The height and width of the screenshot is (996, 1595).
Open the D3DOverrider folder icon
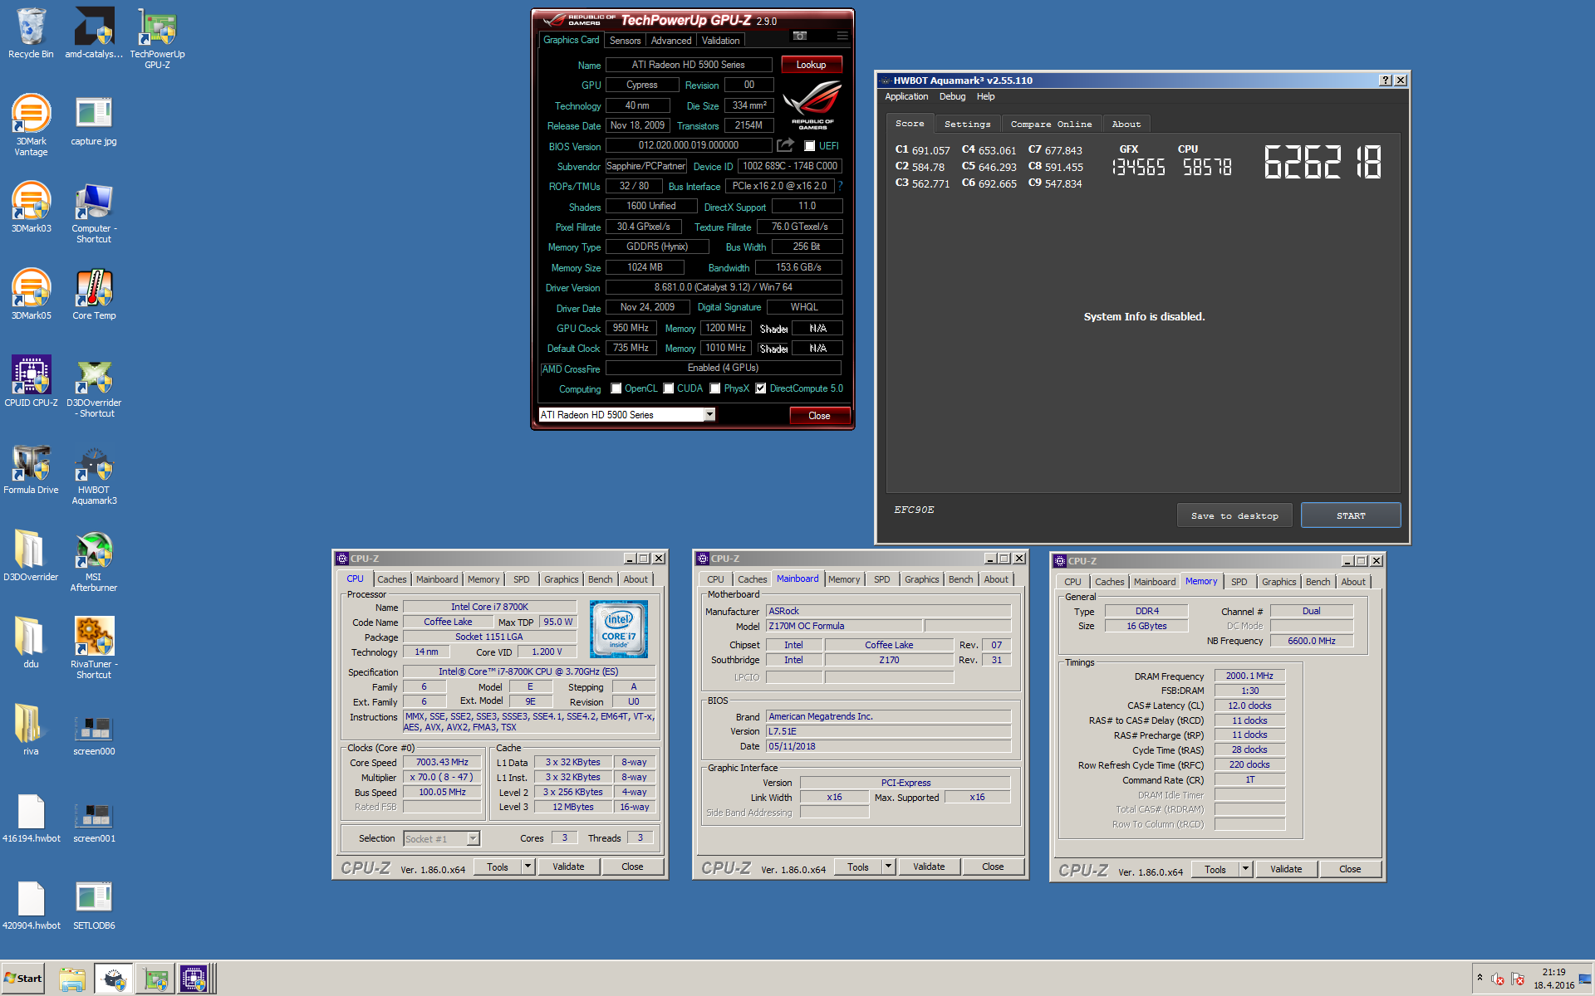coord(31,556)
